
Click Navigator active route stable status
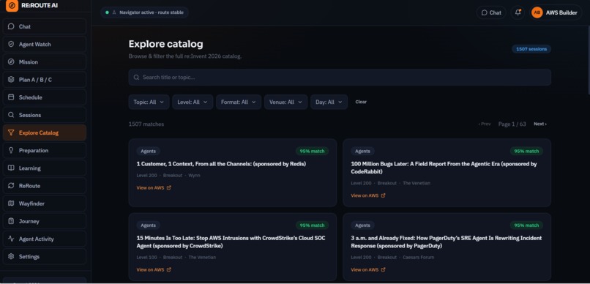tap(144, 12)
